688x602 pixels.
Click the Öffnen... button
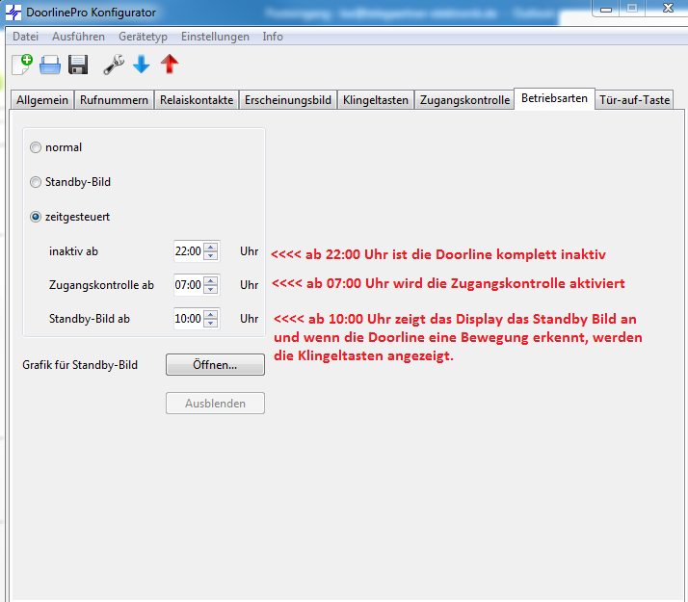point(215,365)
